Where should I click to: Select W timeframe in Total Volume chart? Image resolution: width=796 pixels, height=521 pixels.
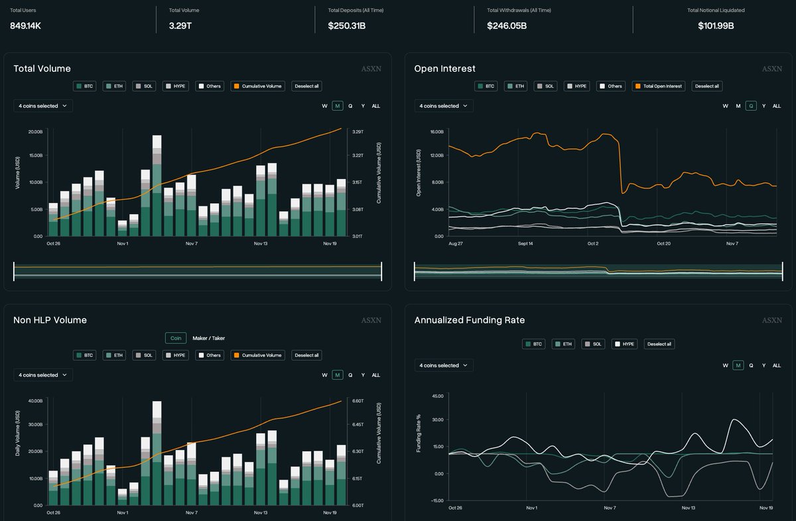coord(324,106)
